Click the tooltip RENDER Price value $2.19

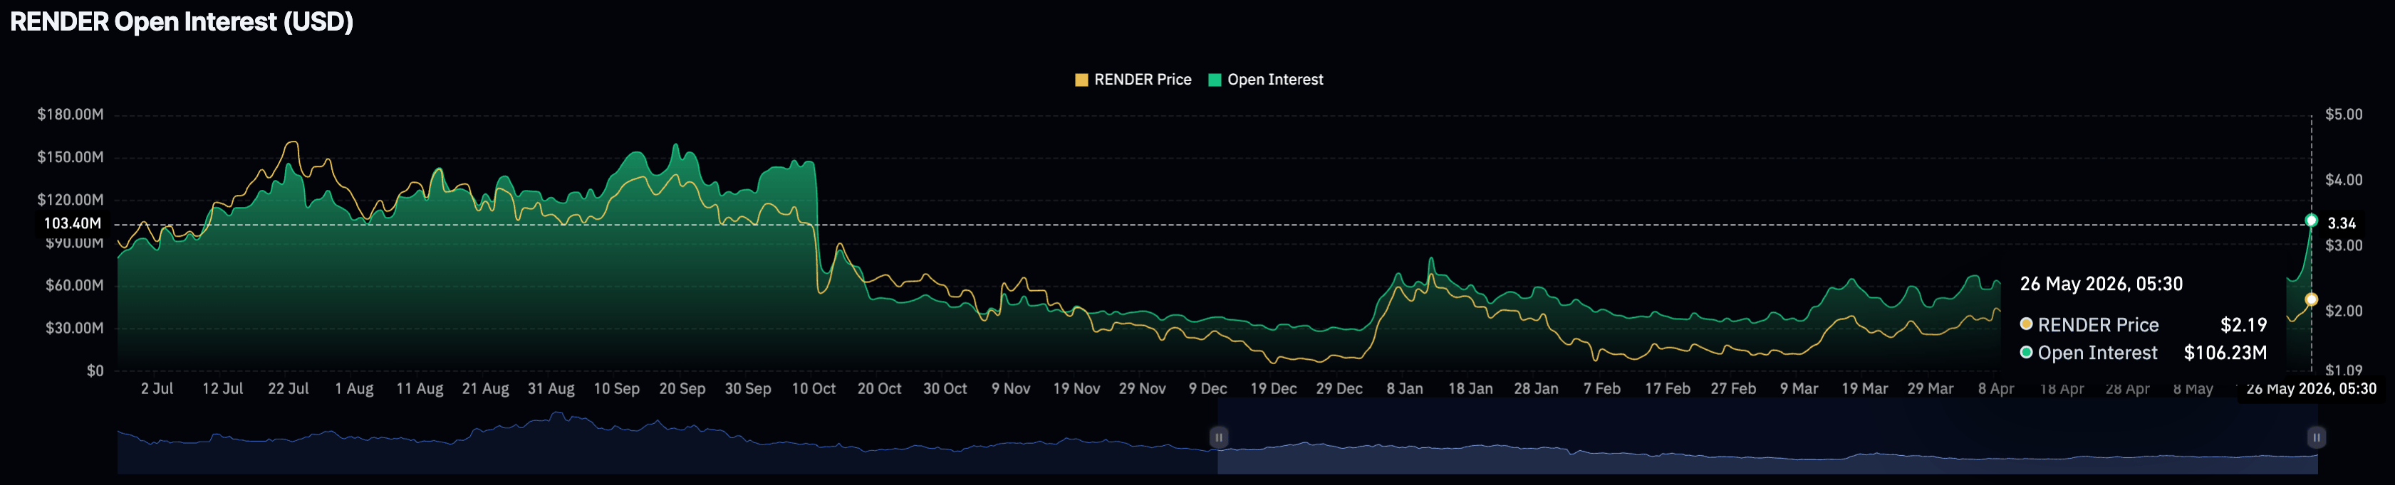tap(2243, 324)
